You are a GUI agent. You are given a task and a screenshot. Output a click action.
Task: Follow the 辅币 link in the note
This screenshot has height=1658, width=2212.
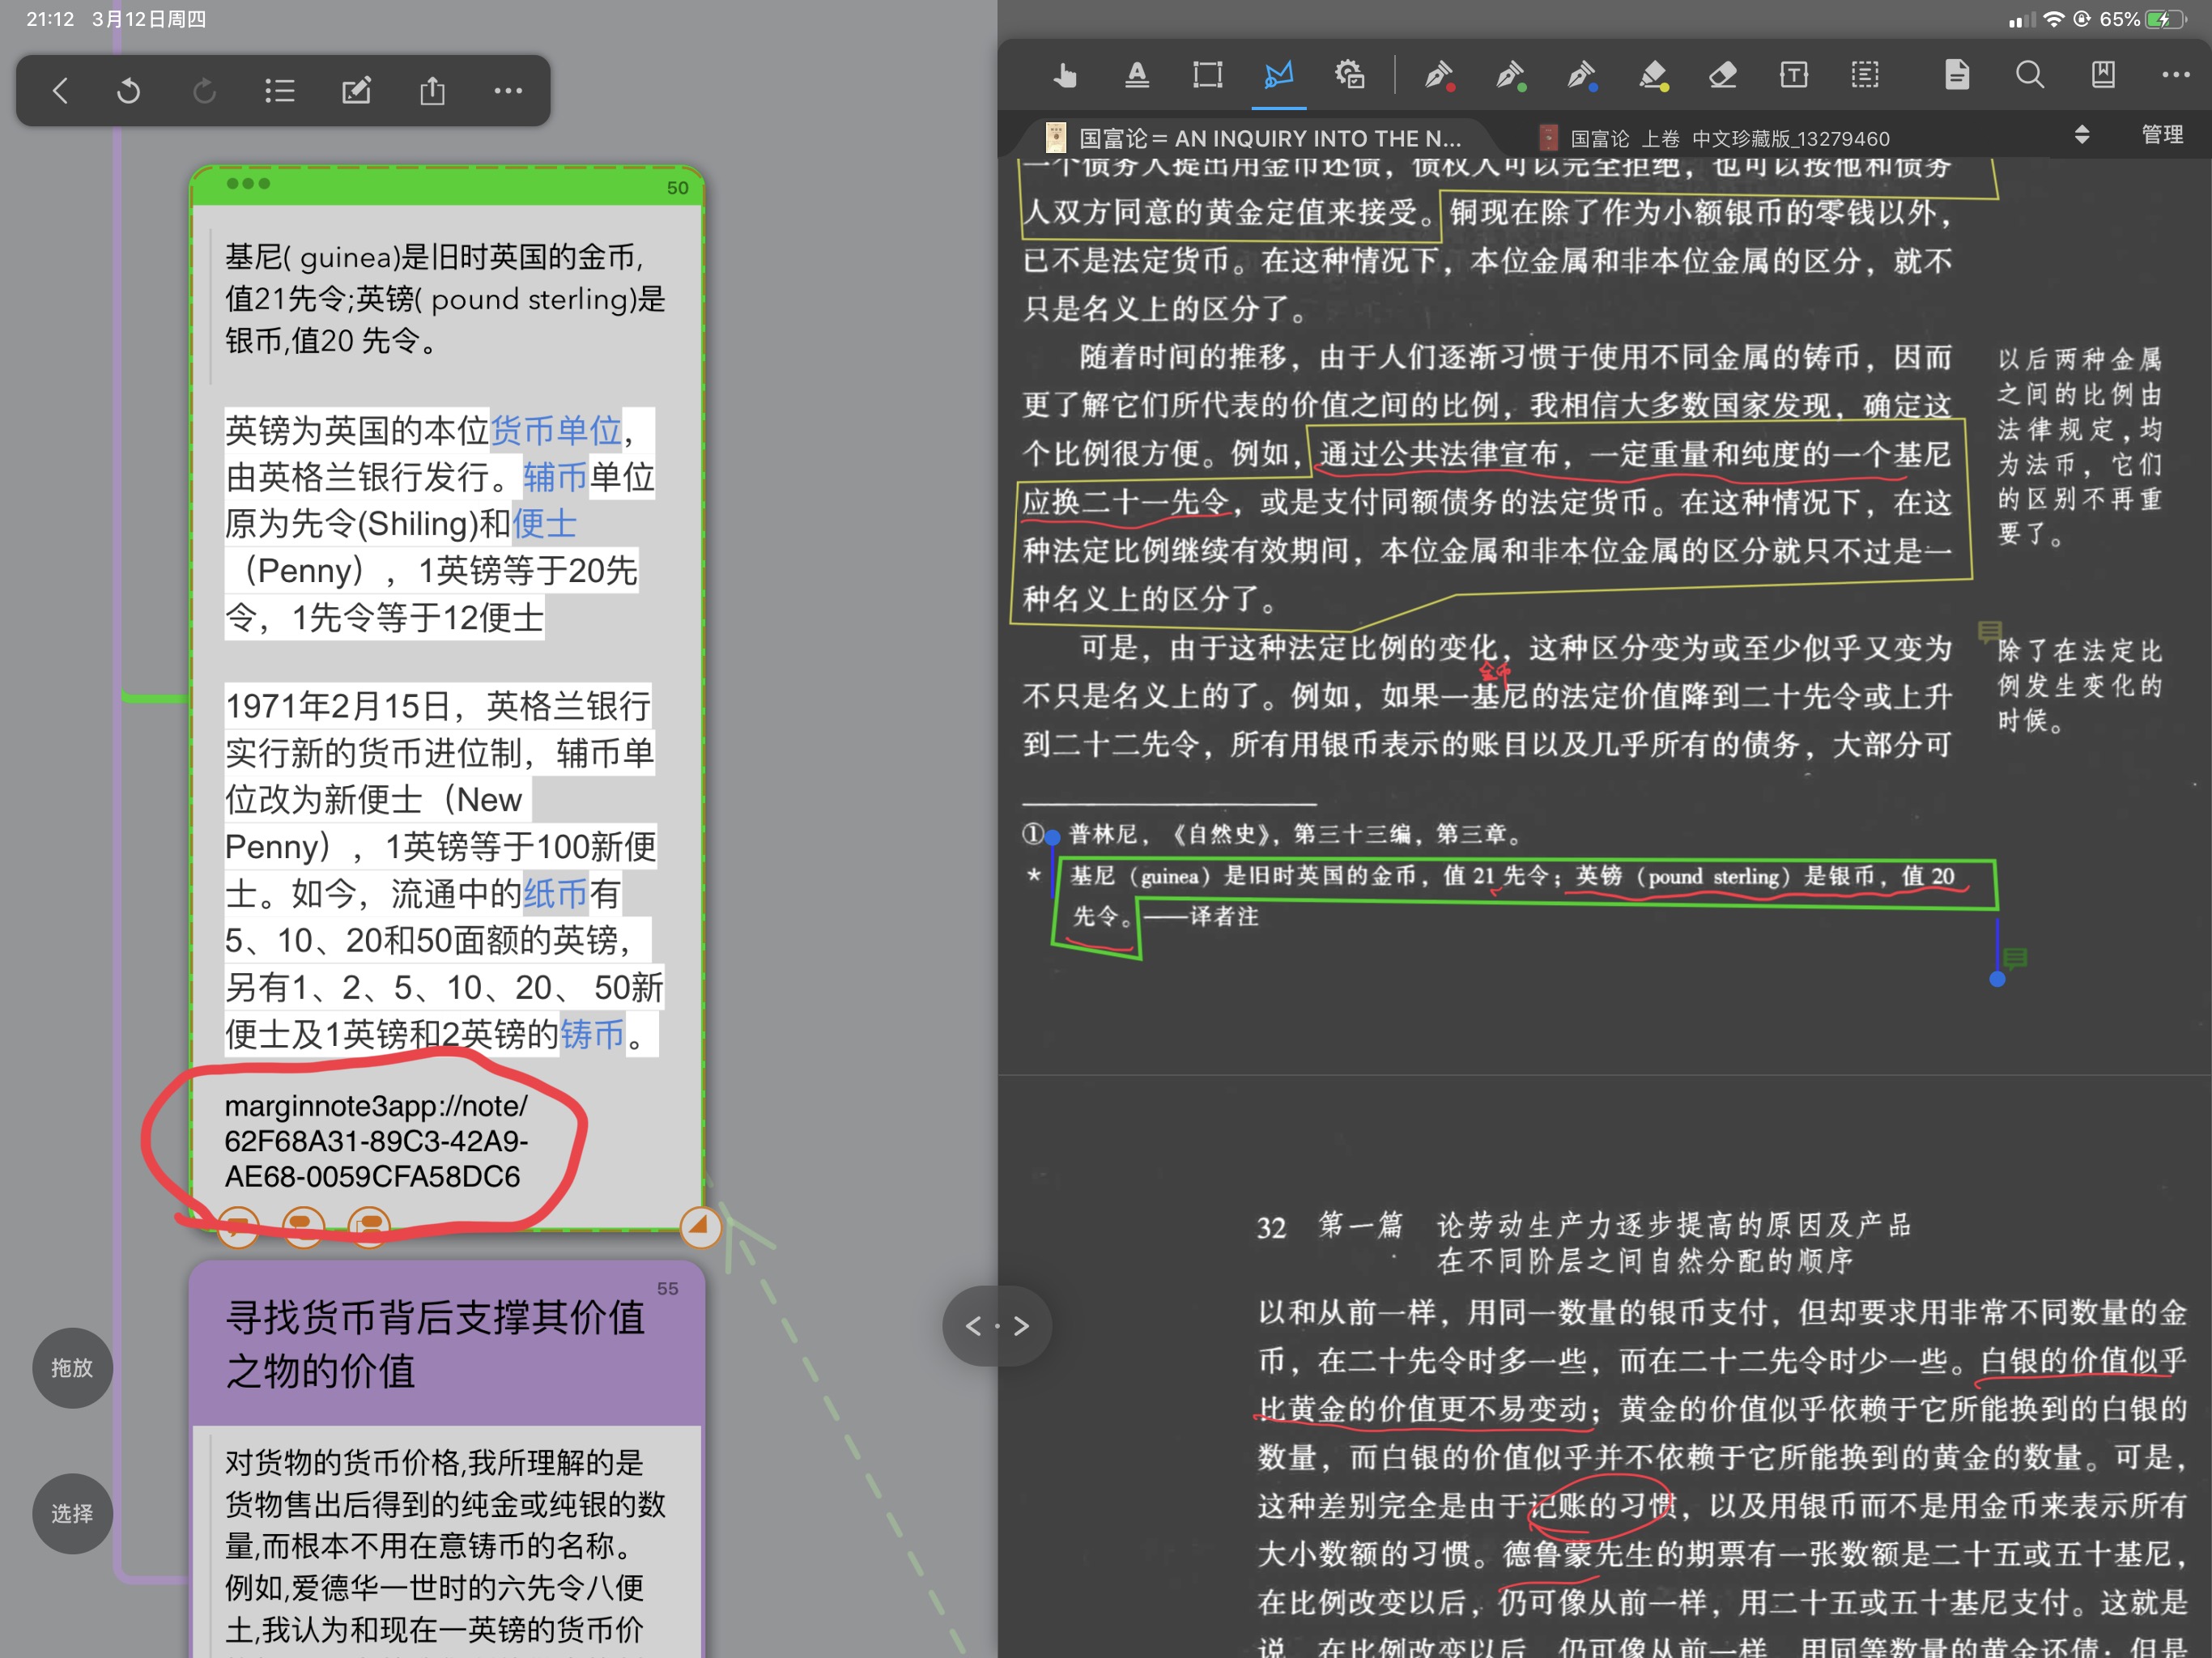[555, 477]
